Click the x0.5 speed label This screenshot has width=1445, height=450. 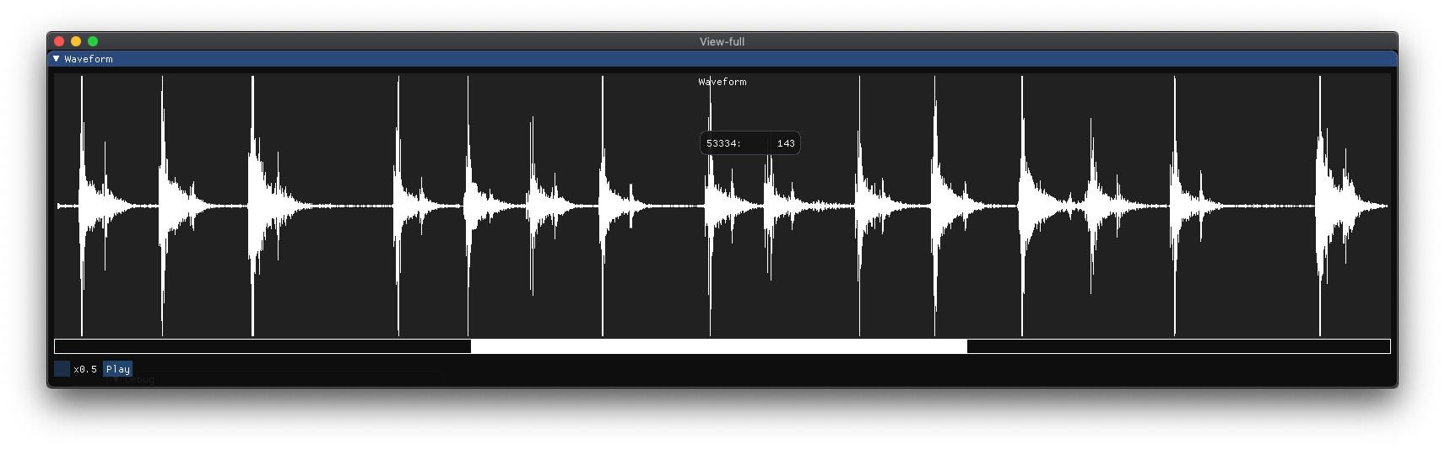click(85, 369)
